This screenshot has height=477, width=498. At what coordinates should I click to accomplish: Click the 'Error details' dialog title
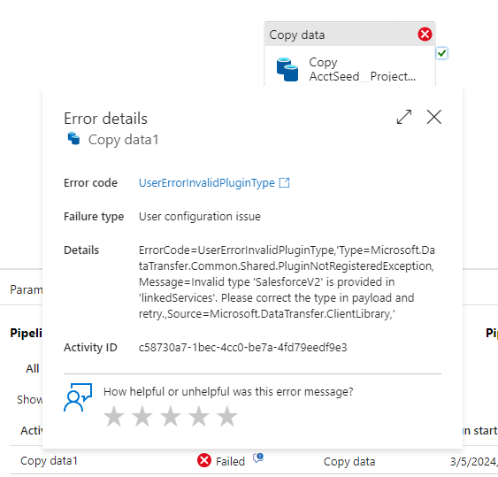[x=105, y=119]
